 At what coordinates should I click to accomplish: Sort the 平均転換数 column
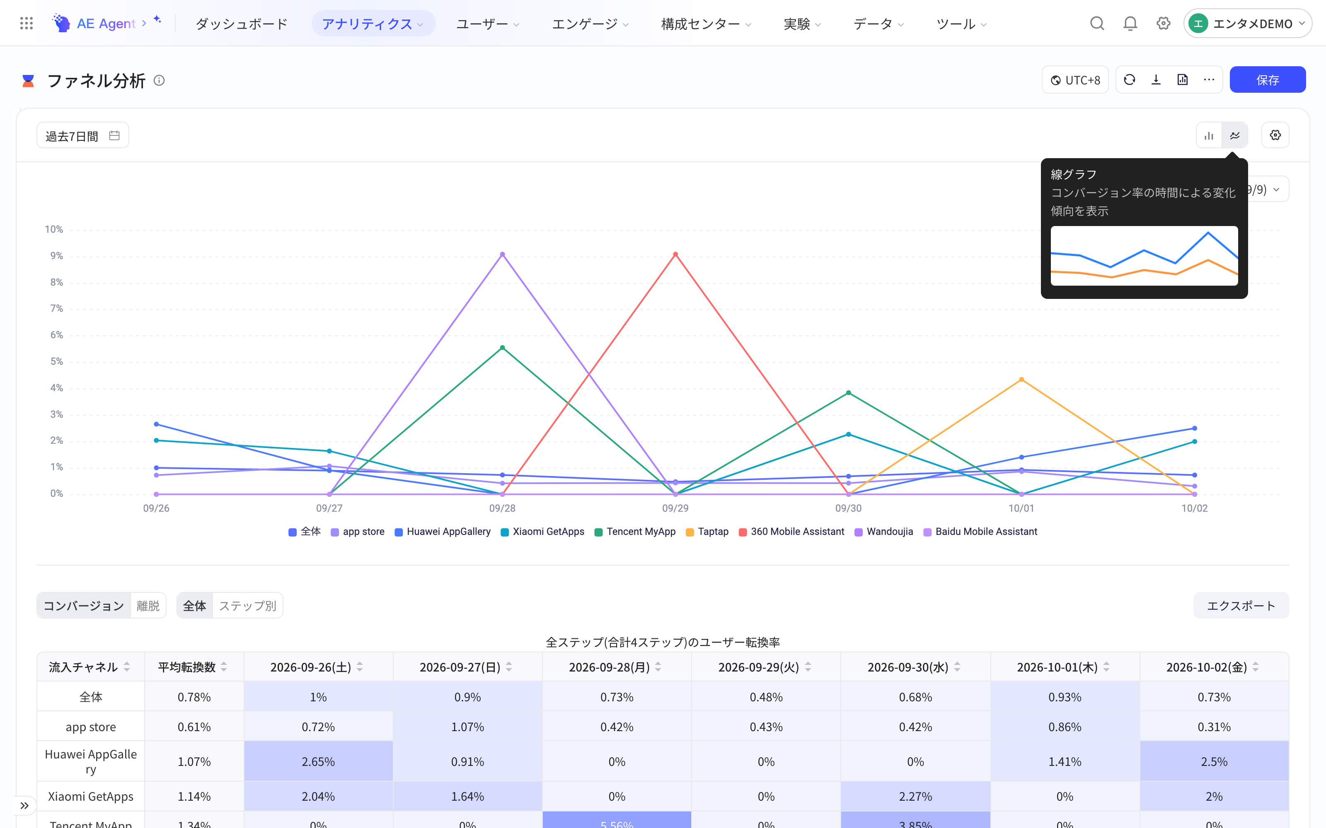point(224,667)
